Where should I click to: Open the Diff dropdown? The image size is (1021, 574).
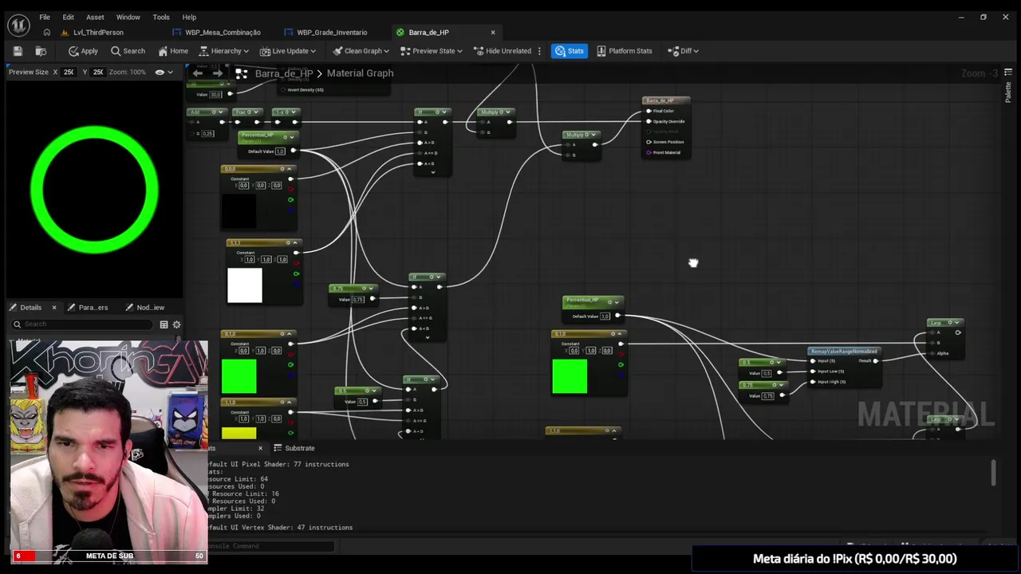tap(683, 51)
